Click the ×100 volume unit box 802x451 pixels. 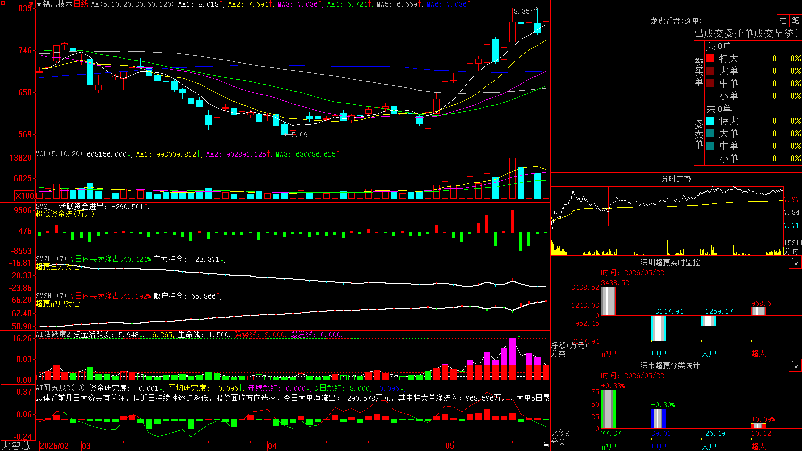(x=25, y=196)
